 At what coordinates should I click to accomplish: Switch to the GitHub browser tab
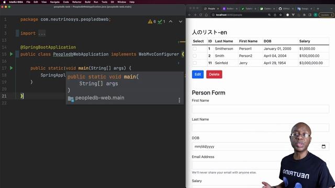coord(286,9)
